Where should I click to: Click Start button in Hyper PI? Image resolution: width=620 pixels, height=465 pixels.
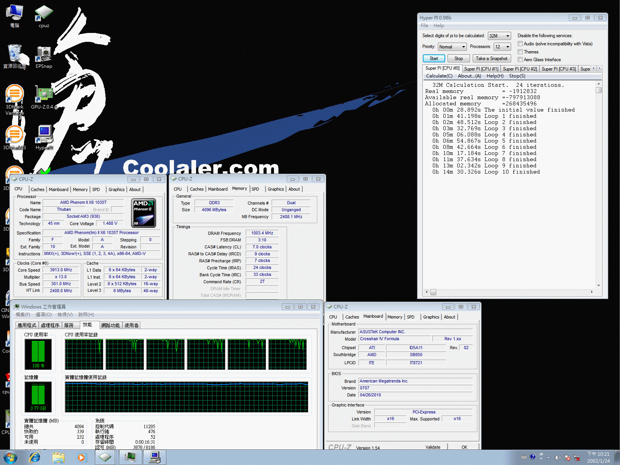point(434,59)
